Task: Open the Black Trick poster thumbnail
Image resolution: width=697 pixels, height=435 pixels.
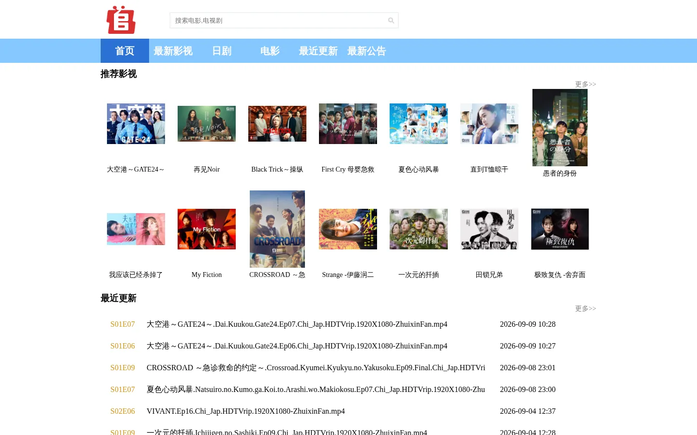Action: pyautogui.click(x=277, y=124)
